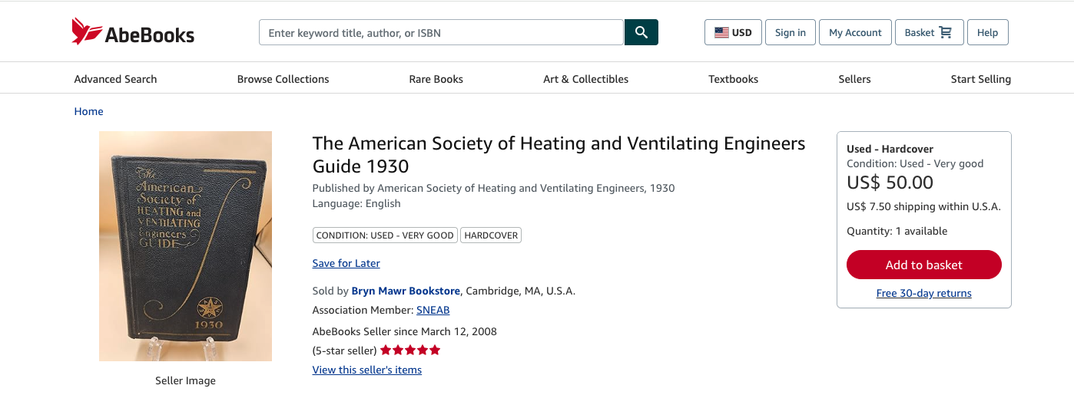Click Sign in button
Image resolution: width=1074 pixels, height=395 pixels.
[x=791, y=32]
